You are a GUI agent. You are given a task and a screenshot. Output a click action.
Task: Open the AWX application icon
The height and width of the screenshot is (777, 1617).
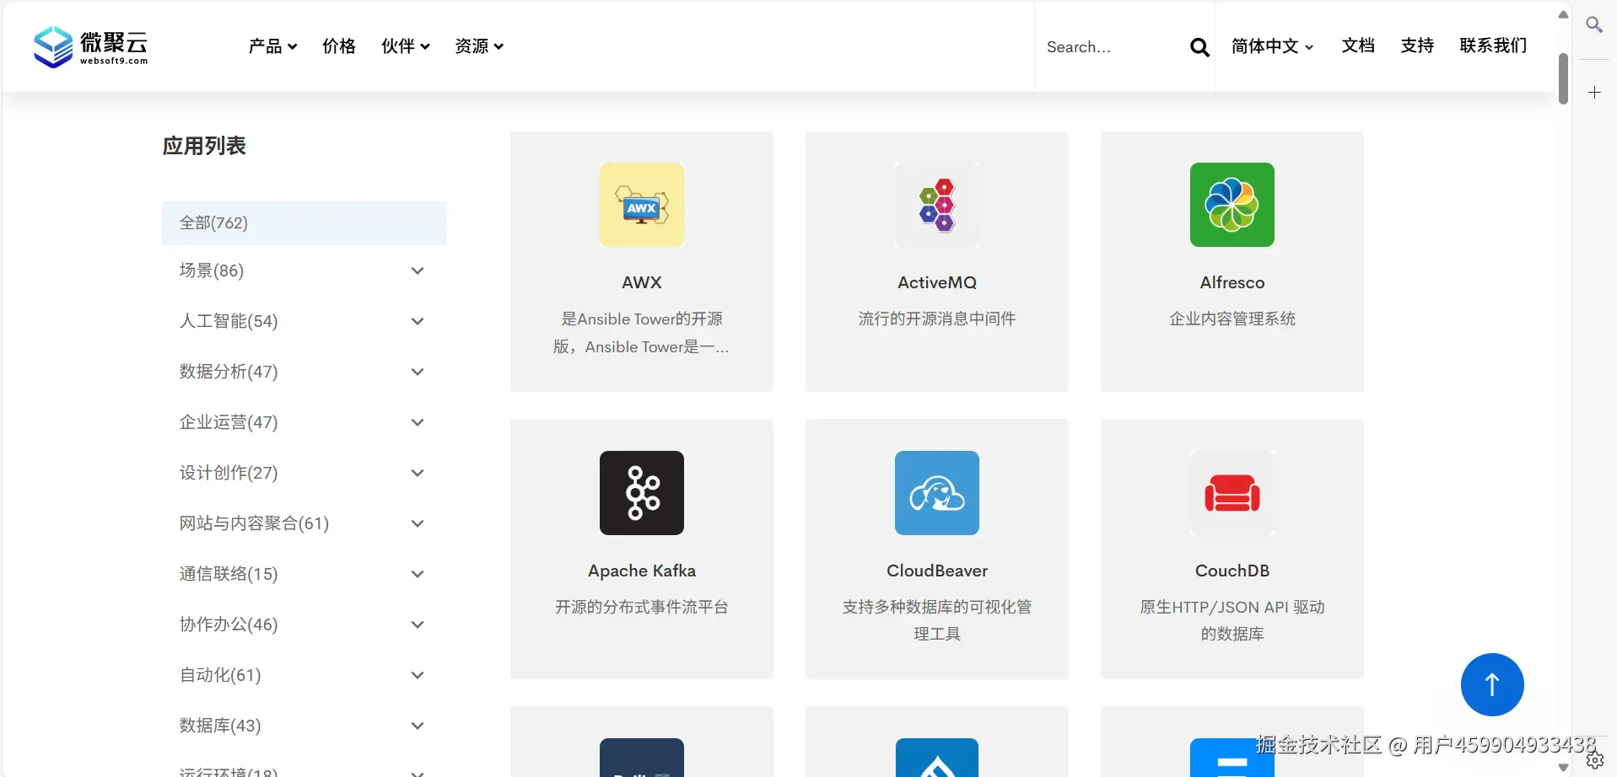[642, 205]
